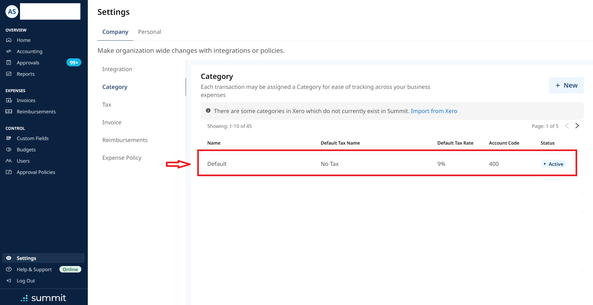Click the info icon in Xero notice
This screenshot has height=305, width=593.
click(x=208, y=111)
